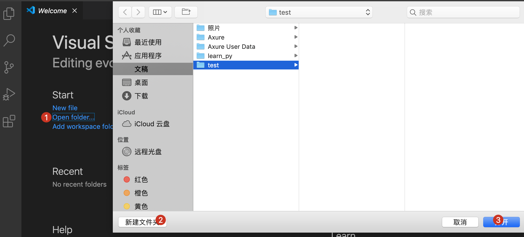Image resolution: width=524 pixels, height=237 pixels.
Task: Open Extensions view in VS Code
Action: (x=9, y=121)
